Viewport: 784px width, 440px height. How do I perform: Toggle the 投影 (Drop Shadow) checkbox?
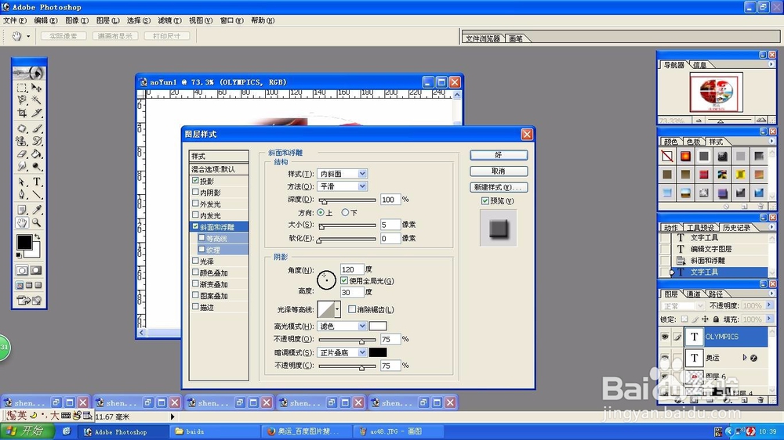click(x=195, y=180)
